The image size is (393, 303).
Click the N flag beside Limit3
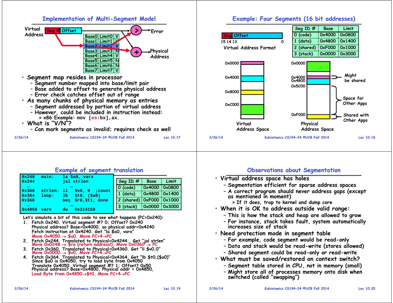click(x=117, y=51)
